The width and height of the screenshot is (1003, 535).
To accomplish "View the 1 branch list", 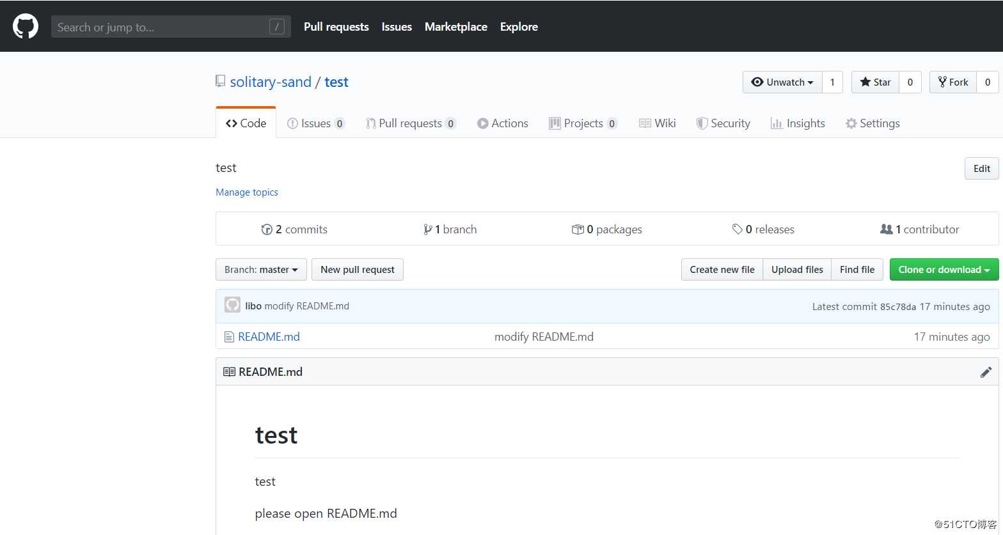I will pos(450,229).
